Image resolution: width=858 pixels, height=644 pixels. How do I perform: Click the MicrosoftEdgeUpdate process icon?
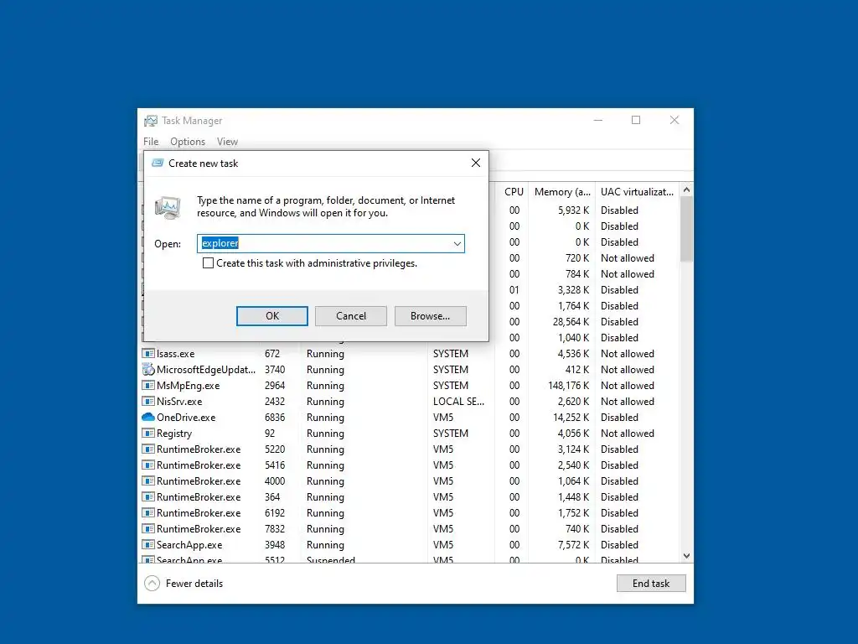148,370
